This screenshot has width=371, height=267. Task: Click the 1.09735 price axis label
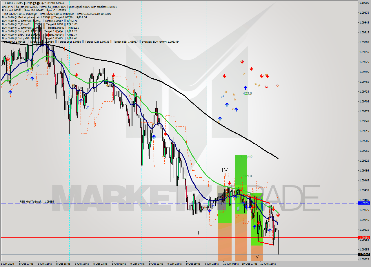pyautogui.click(x=364, y=91)
